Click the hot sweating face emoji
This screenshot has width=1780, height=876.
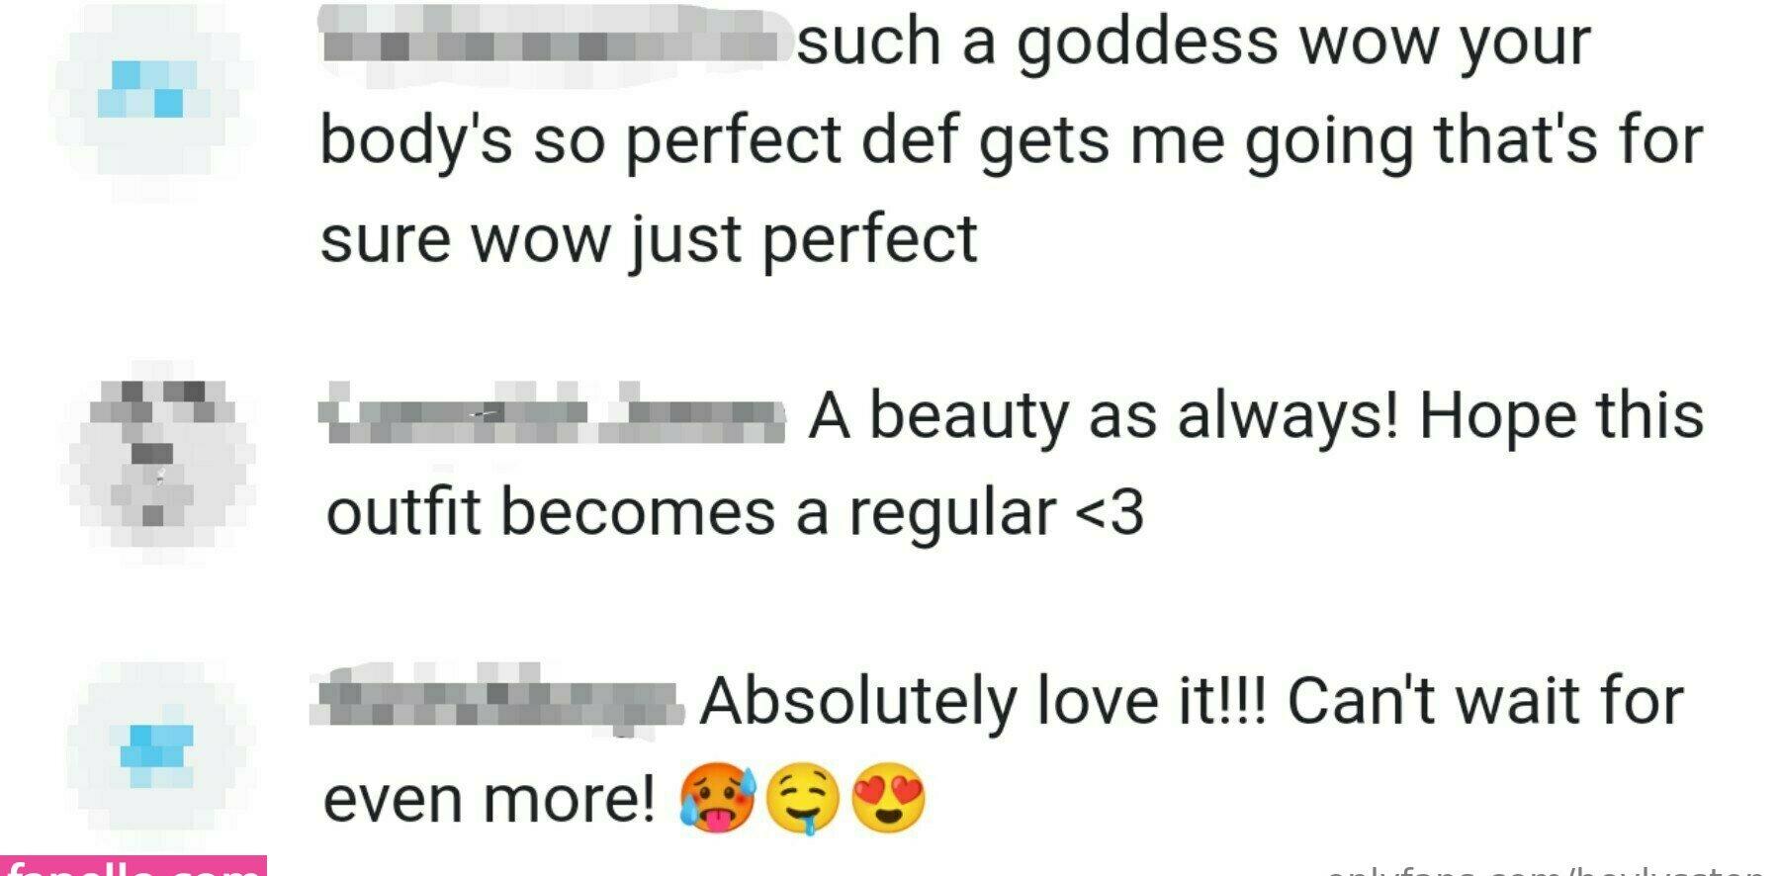point(716,799)
